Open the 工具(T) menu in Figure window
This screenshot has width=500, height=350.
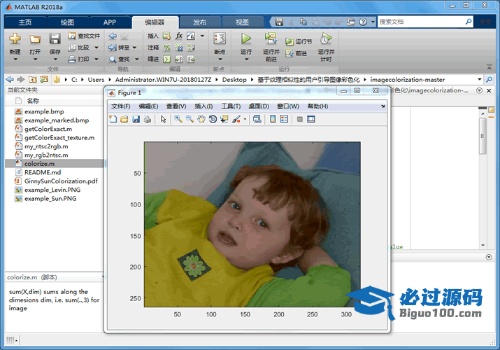tap(231, 106)
